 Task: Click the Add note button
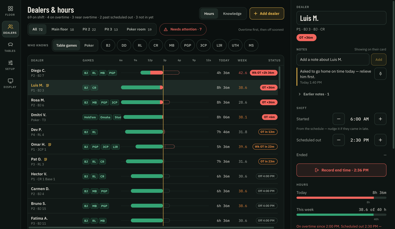click(379, 59)
